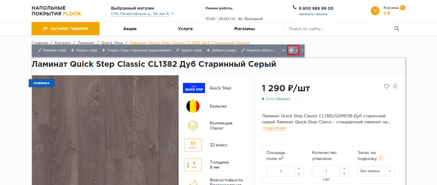Click Ламинат breadcrumb link

pyautogui.click(x=86, y=43)
